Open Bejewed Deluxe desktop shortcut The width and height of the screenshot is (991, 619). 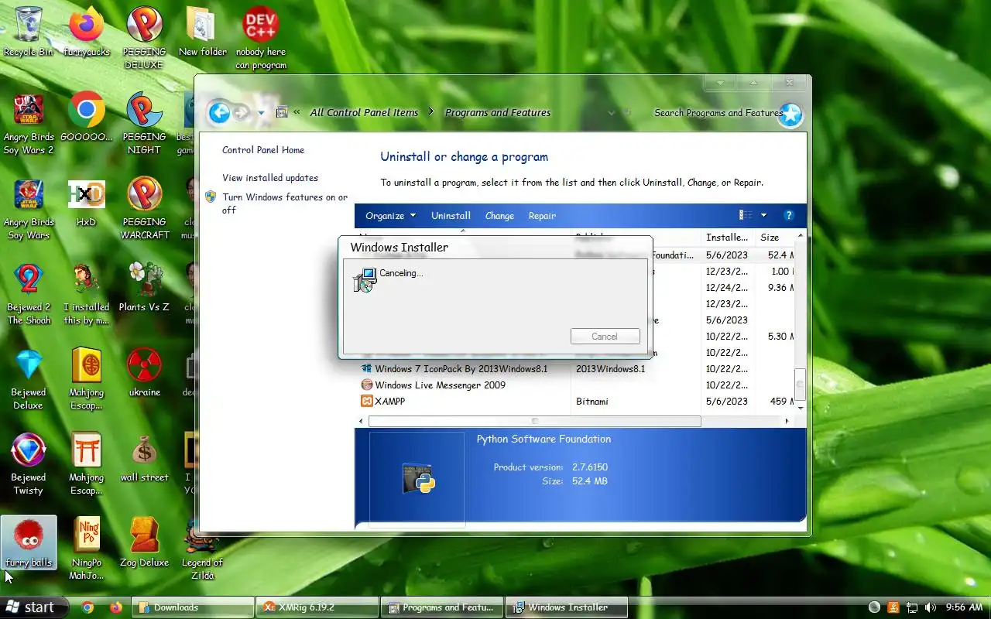click(29, 379)
